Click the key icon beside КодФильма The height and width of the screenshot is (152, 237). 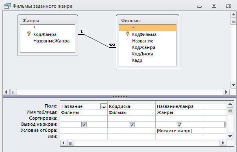[x=127, y=34]
